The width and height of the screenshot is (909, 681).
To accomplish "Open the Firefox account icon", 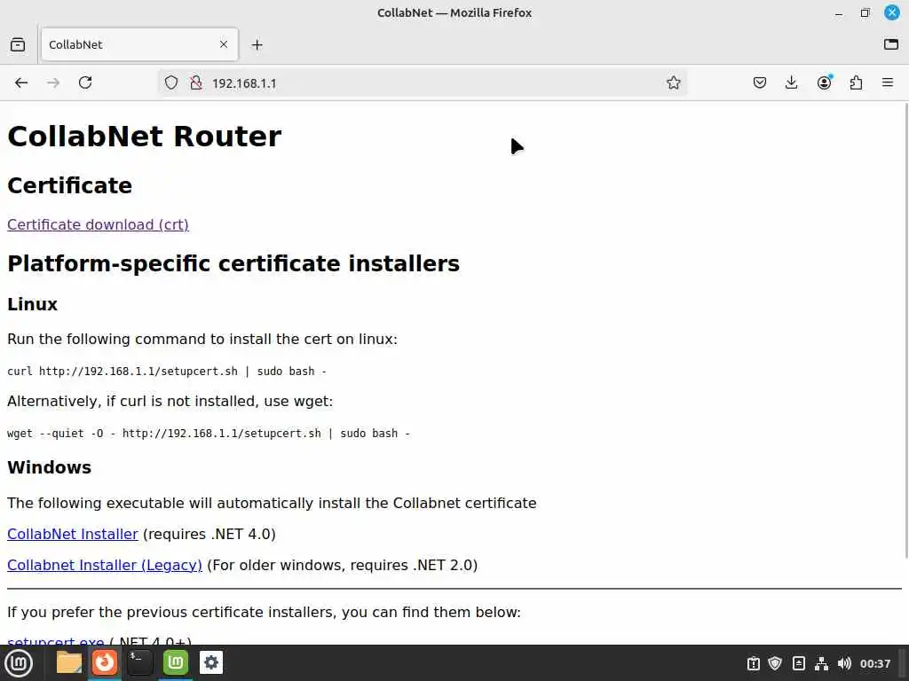I will point(824,82).
